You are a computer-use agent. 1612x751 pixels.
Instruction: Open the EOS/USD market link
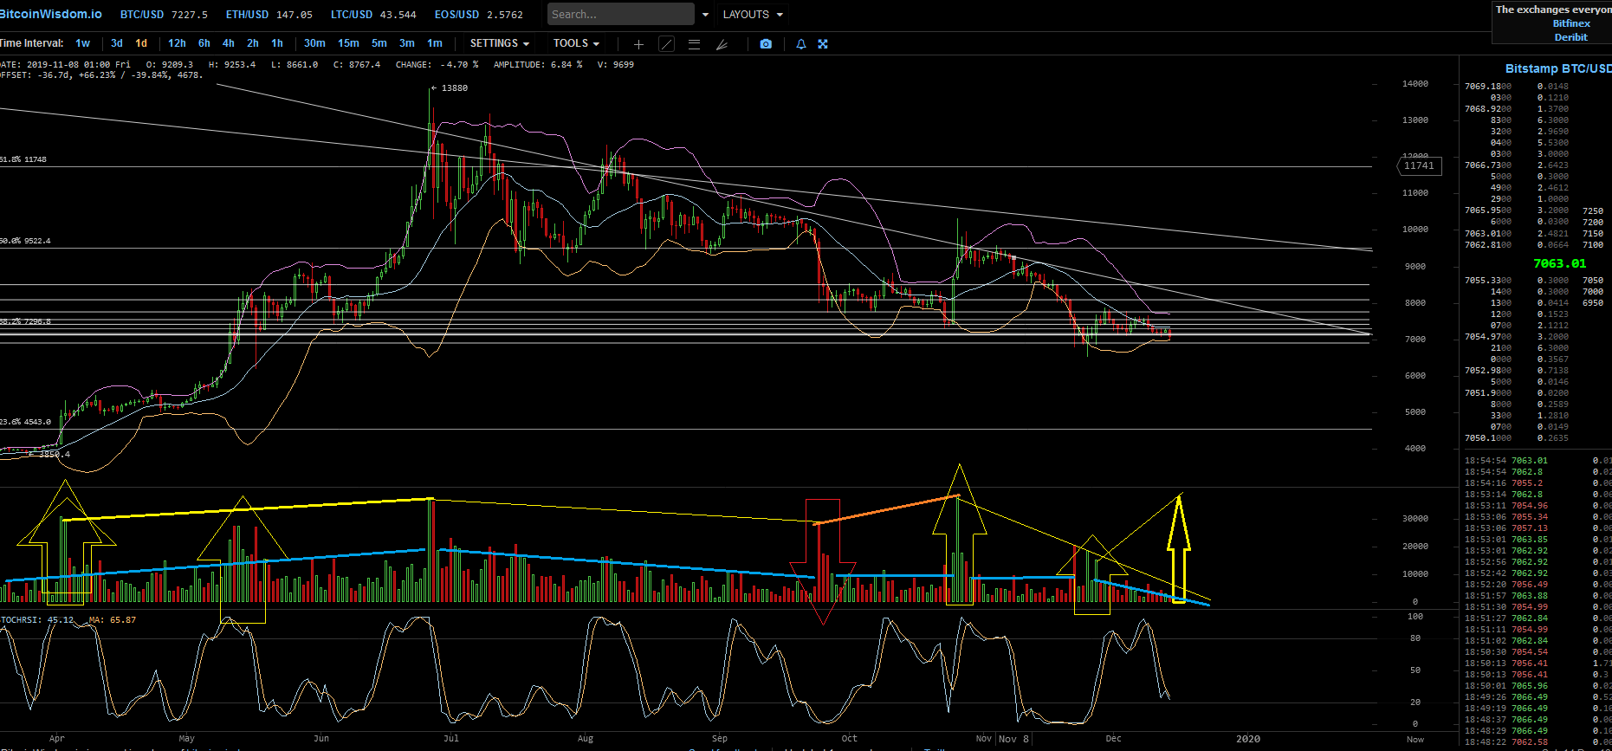pos(479,15)
